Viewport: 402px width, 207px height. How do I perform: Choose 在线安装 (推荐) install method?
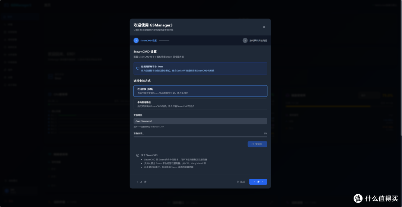point(200,91)
